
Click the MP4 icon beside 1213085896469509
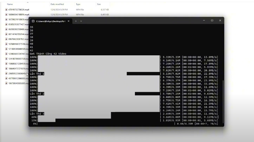coord(6,49)
